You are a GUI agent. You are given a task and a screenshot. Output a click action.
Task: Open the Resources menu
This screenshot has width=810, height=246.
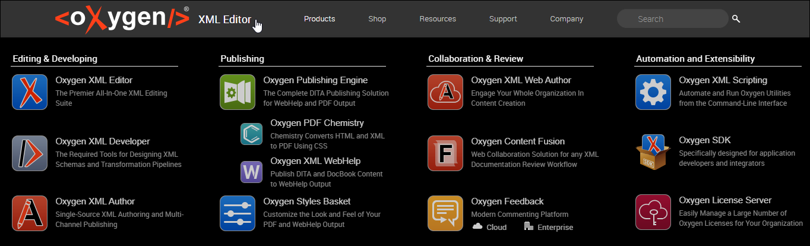438,19
